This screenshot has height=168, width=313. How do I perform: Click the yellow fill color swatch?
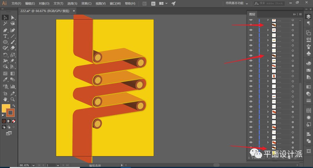pyautogui.click(x=6, y=108)
